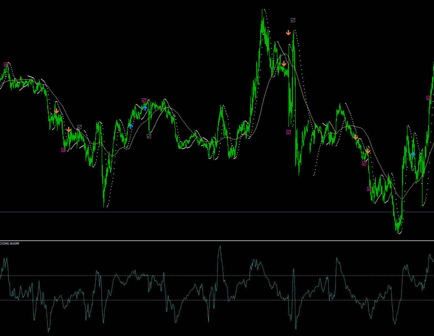Select the rightmost blue up arrow

[413, 154]
